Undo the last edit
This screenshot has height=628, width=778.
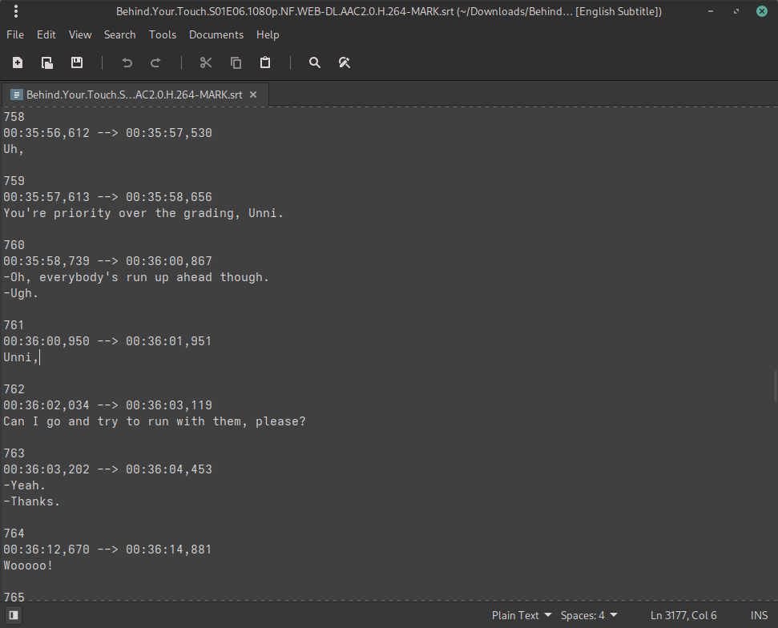(127, 62)
